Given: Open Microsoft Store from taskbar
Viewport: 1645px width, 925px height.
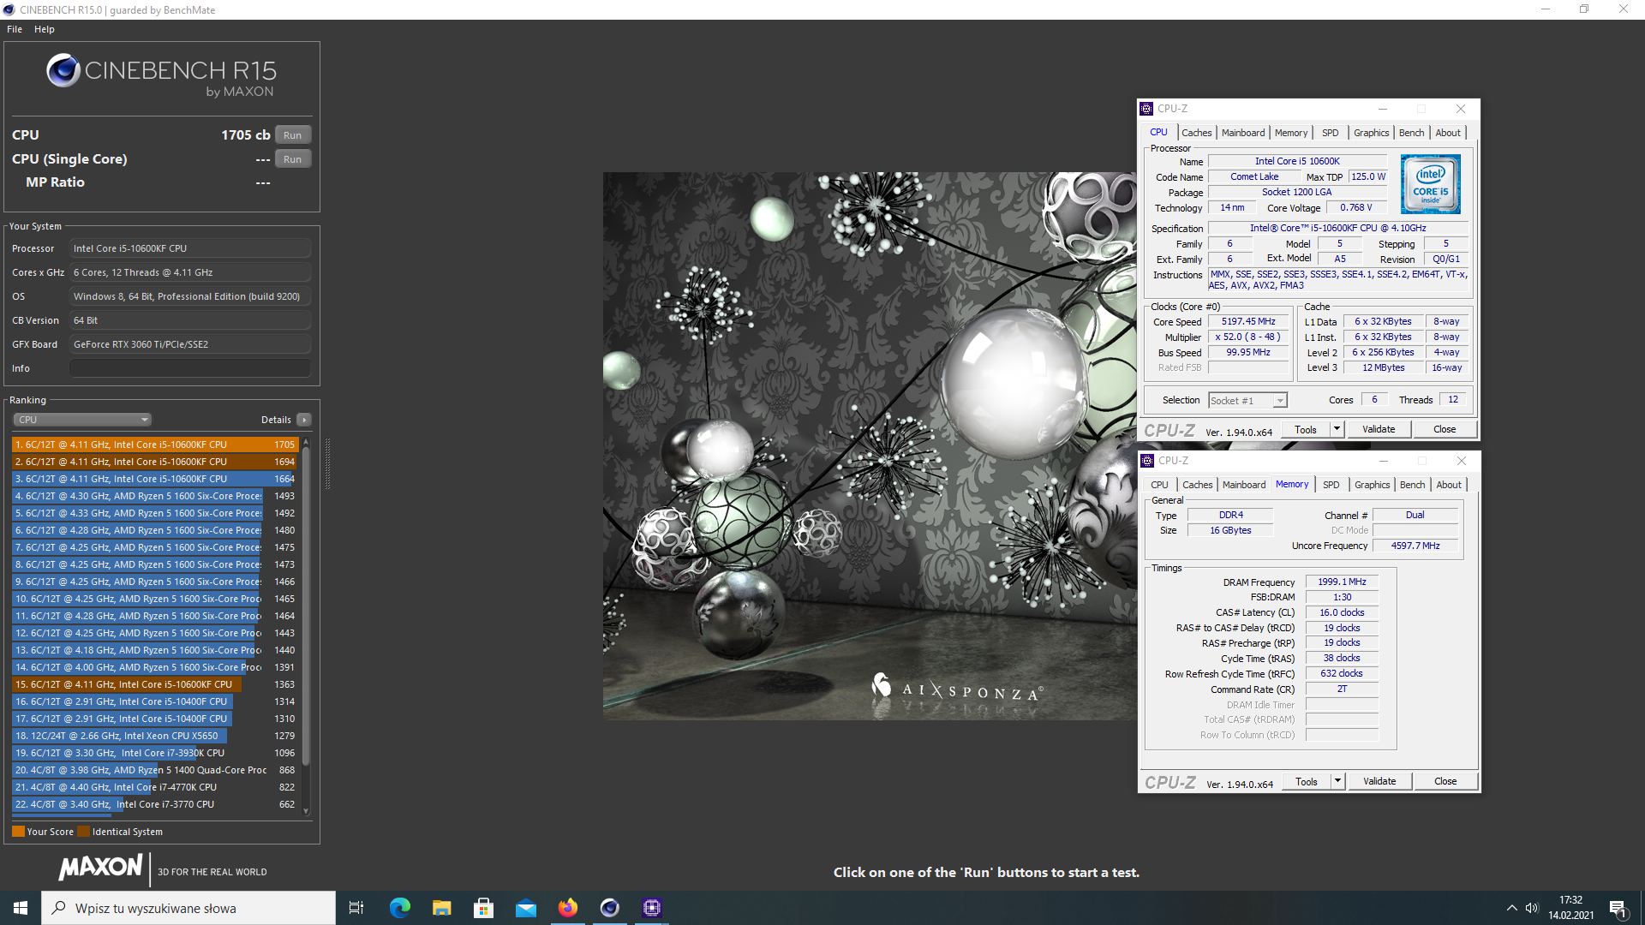Looking at the screenshot, I should point(483,908).
